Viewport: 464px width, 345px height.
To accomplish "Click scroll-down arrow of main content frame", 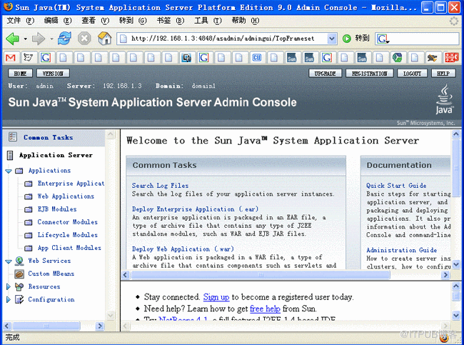I will [456, 264].
